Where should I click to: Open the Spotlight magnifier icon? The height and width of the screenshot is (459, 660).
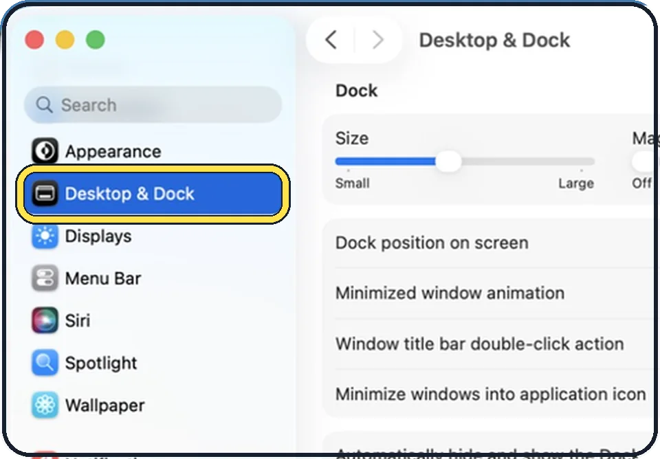[x=45, y=363]
